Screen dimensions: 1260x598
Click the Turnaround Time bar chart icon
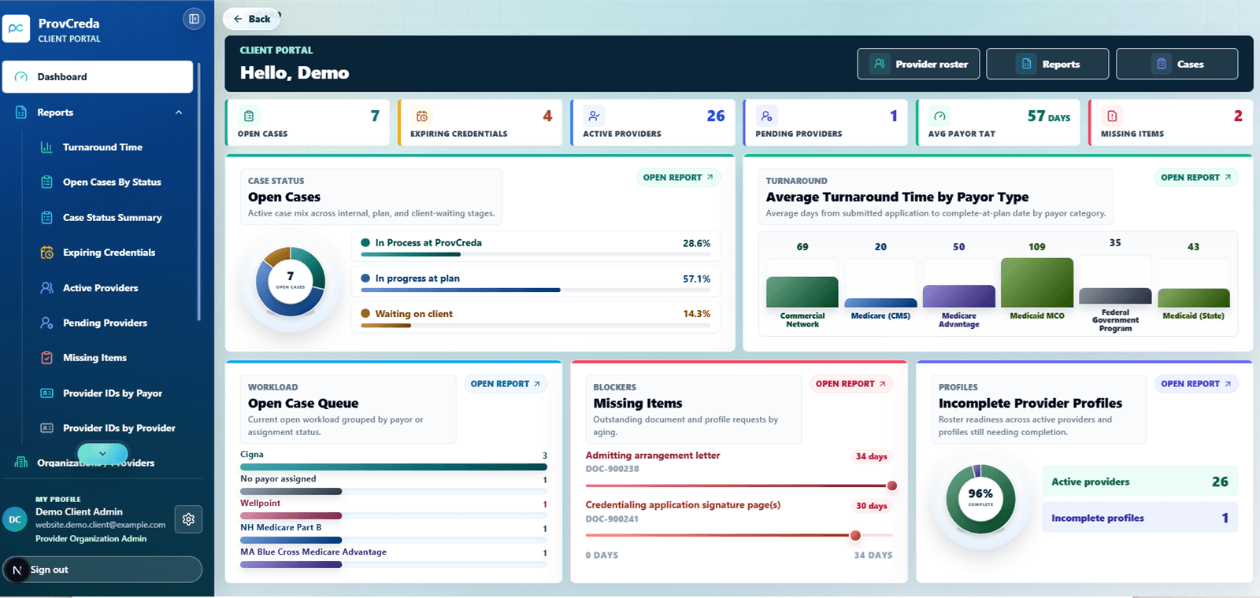click(x=46, y=147)
